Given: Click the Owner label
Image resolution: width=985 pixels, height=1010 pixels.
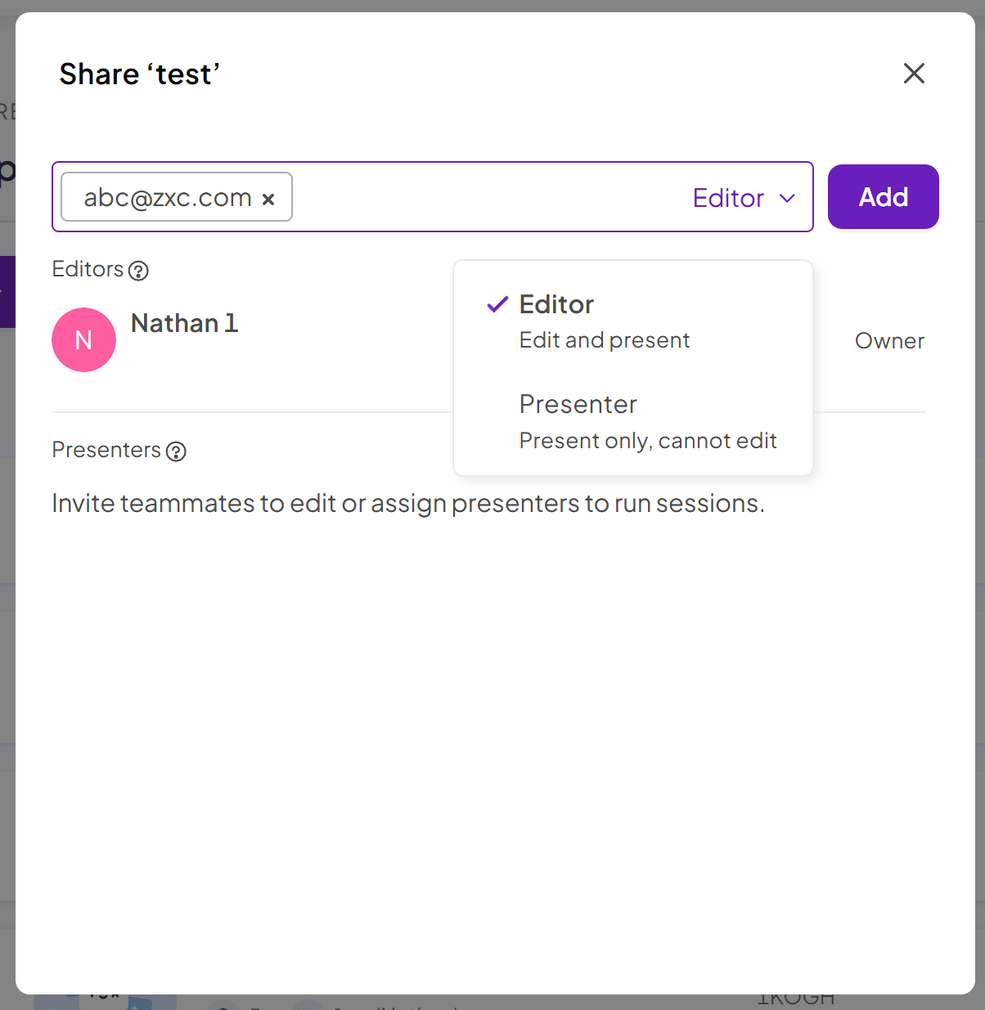Looking at the screenshot, I should click(x=889, y=341).
